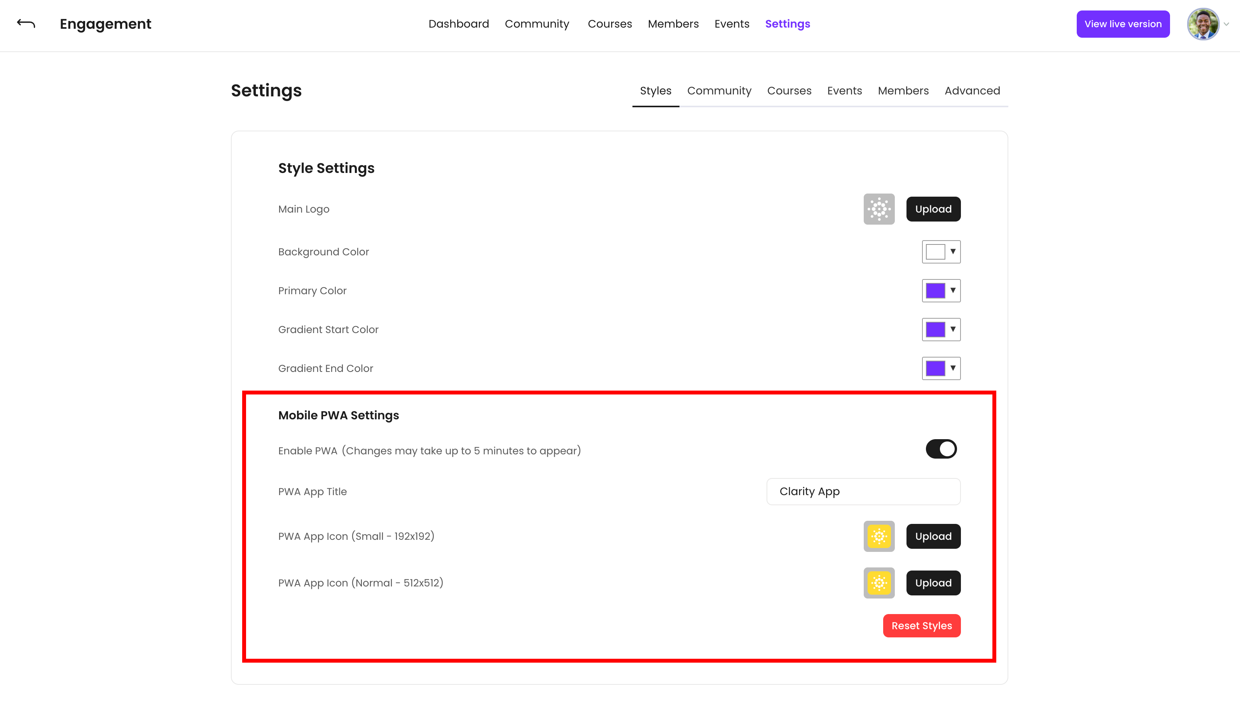
Task: Click the Primary Color purple swatch
Action: [935, 290]
